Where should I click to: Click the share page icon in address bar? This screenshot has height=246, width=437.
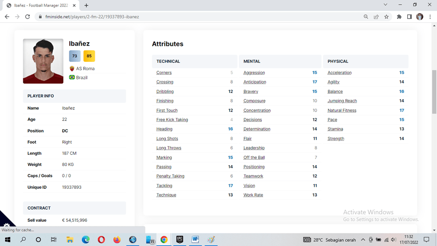point(376,17)
